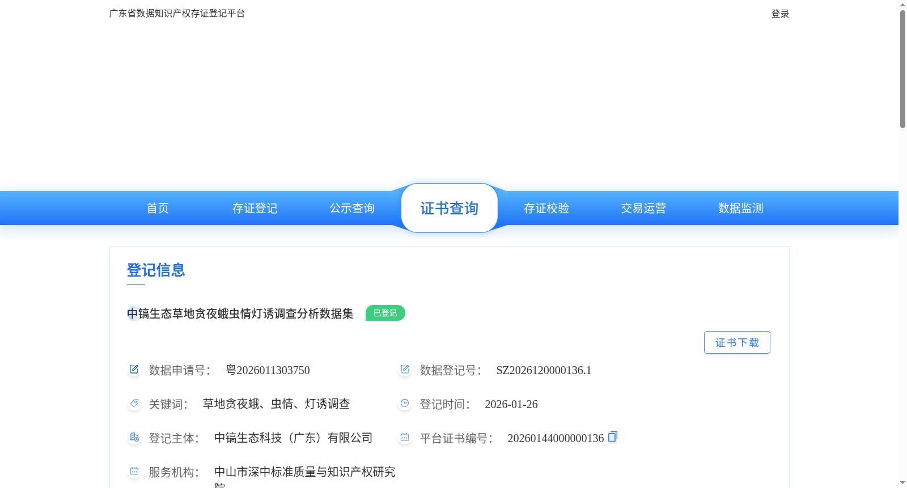Click the 证书下载 button
Image resolution: width=907 pixels, height=488 pixels.
pos(737,342)
